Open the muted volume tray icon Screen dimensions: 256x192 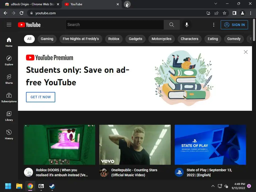226,186
